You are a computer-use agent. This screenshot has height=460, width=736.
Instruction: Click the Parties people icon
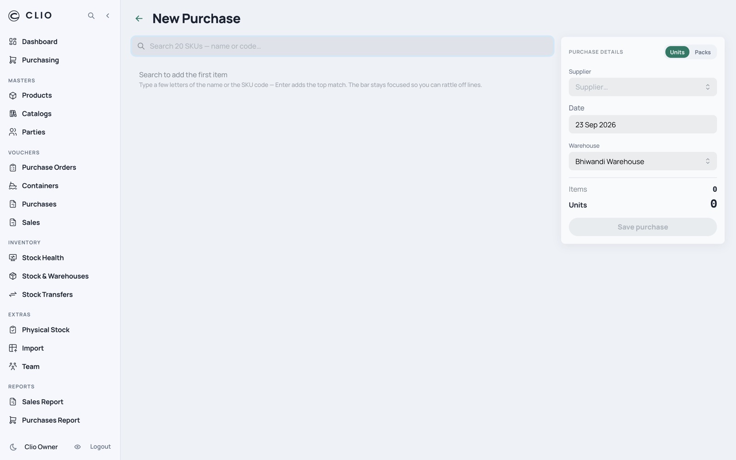tap(13, 132)
